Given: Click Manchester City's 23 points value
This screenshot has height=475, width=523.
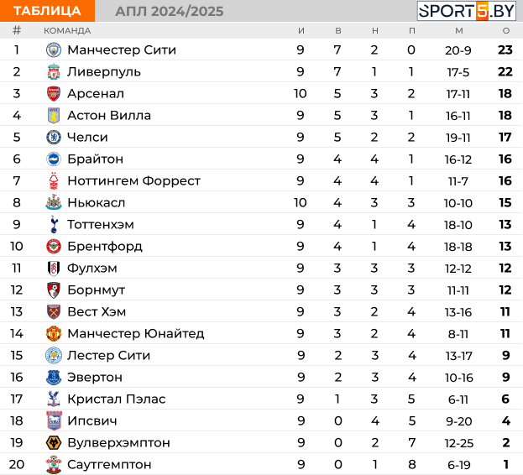Looking at the screenshot, I should (505, 50).
